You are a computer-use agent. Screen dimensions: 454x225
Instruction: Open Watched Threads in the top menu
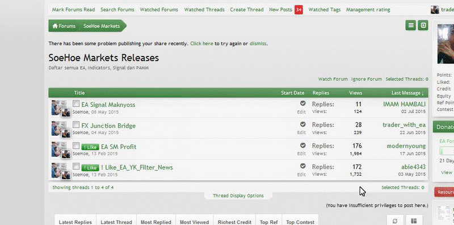[204, 10]
